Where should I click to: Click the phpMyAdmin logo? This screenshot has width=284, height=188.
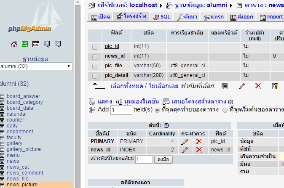[x=29, y=29]
